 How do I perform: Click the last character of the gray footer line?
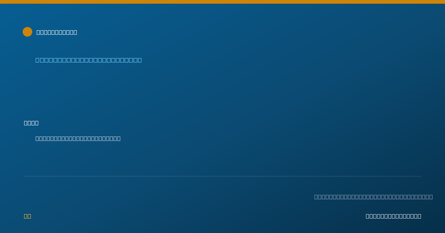pyautogui.click(x=431, y=197)
